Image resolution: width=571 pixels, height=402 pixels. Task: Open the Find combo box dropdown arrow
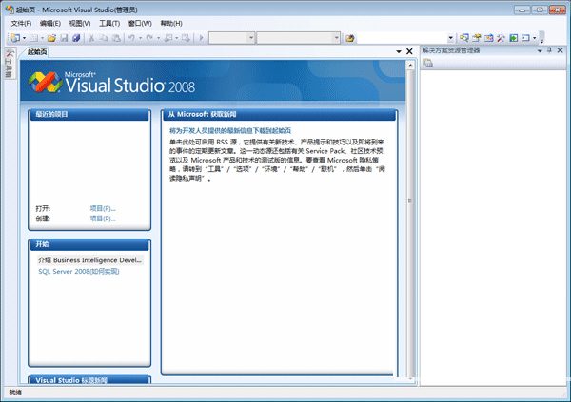coord(450,38)
